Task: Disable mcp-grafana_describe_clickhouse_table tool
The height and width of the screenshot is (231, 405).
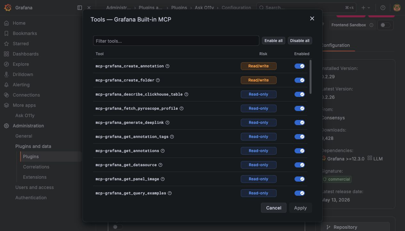Action: [x=300, y=94]
